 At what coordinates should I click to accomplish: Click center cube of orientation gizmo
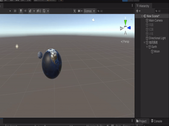click(125, 27)
